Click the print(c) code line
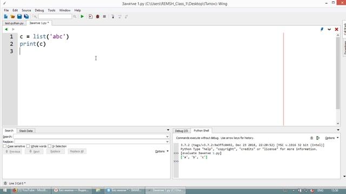 point(32,44)
